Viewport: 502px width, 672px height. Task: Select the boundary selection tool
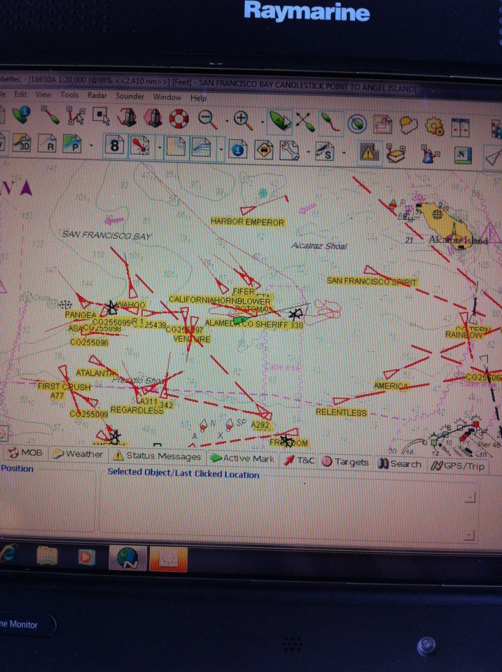tap(102, 117)
